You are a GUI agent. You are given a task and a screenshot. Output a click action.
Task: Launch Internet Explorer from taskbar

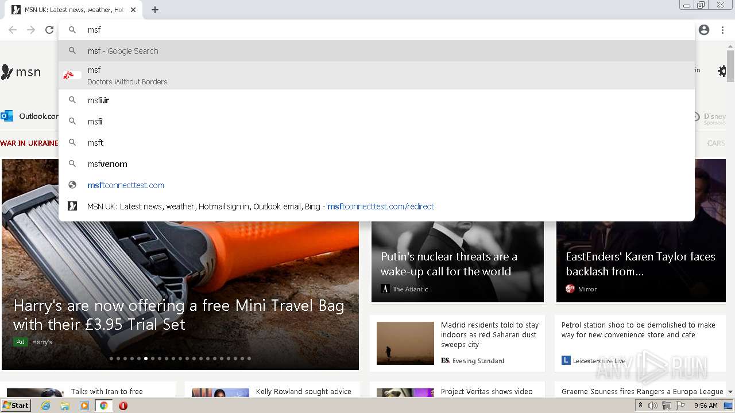(46, 406)
